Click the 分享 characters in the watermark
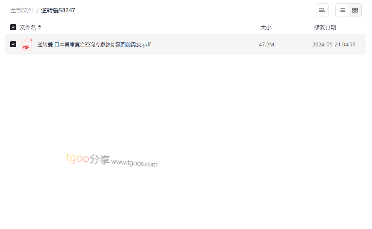Screen dimensions: 372x229 coord(100,159)
